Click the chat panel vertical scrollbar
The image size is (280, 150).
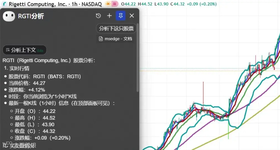click(x=137, y=57)
